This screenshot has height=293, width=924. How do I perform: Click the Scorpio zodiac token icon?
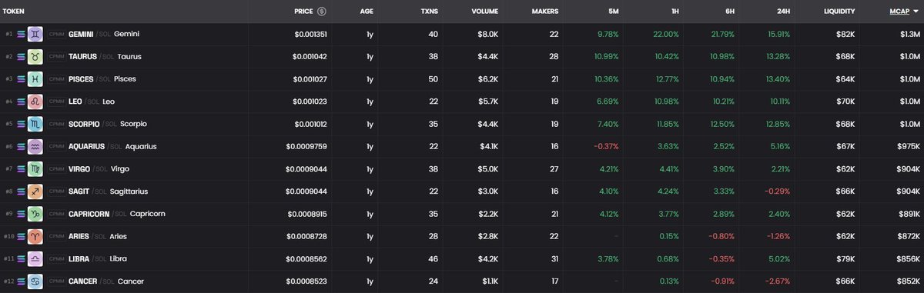36,124
